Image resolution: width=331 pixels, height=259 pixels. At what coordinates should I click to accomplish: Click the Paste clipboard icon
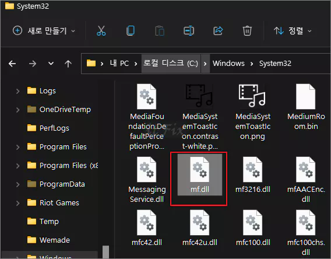160,31
